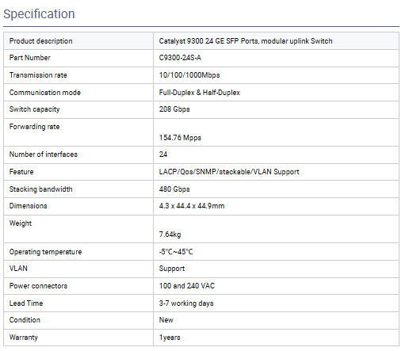This screenshot has width=409, height=351.
Task: Click the '3-7 working days' value
Action: coord(186,303)
